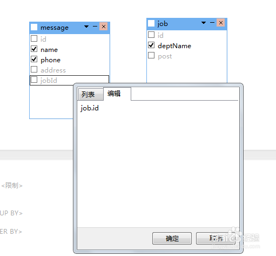The width and height of the screenshot is (276, 256).
Task: Click the id label in message table
Action: pyautogui.click(x=43, y=39)
